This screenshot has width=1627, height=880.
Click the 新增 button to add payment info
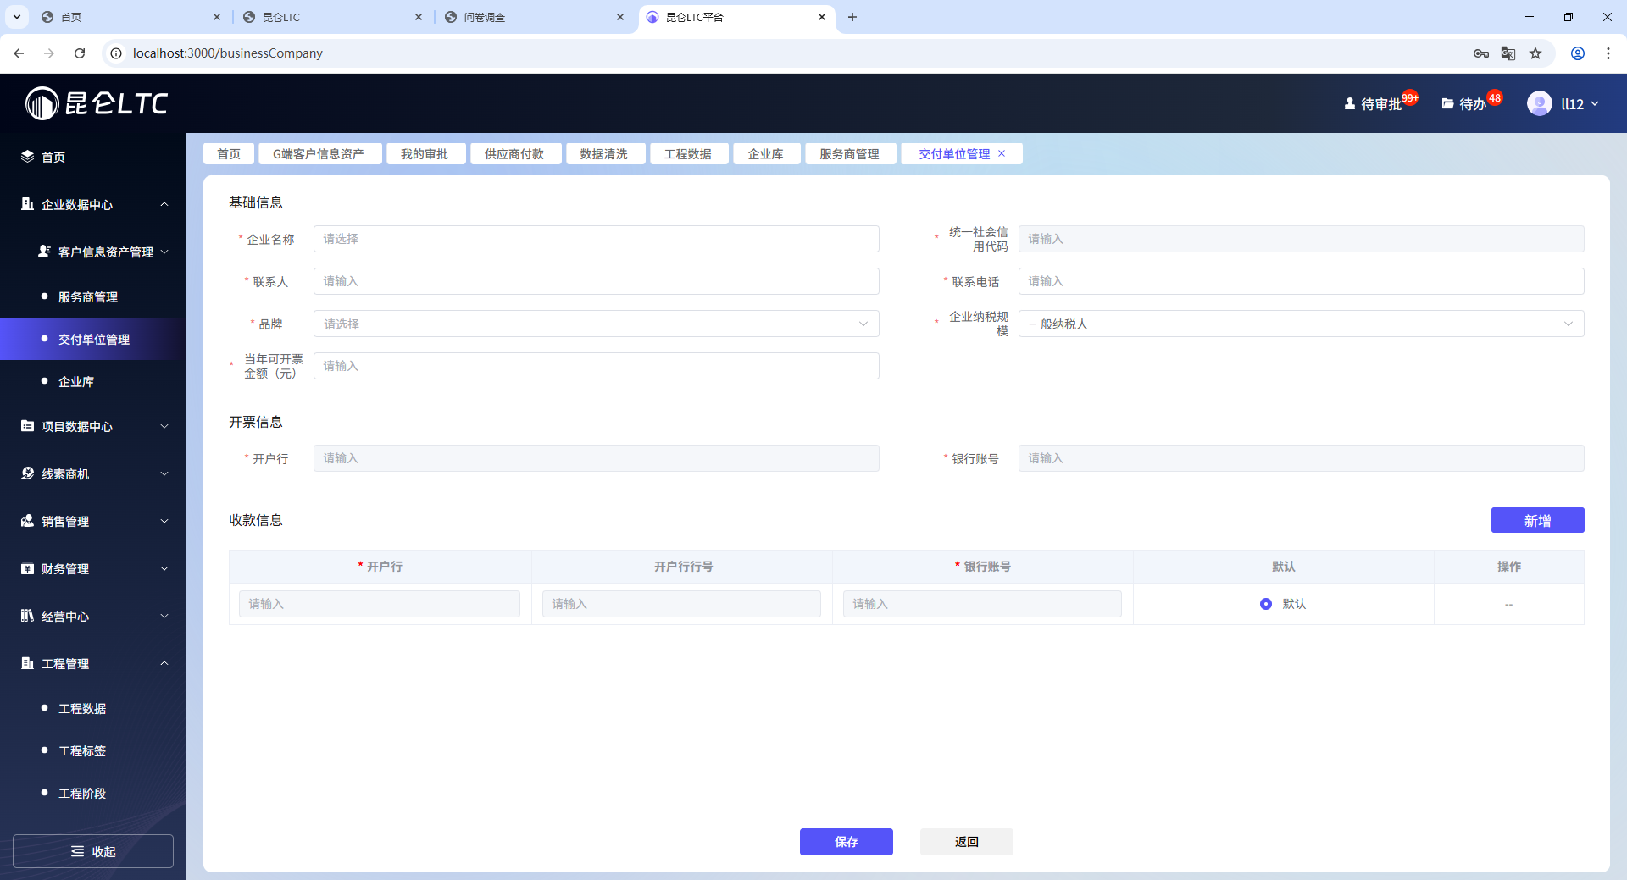coord(1537,520)
